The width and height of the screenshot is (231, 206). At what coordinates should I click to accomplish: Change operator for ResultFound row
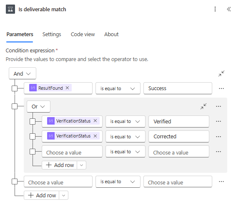pos(118,88)
